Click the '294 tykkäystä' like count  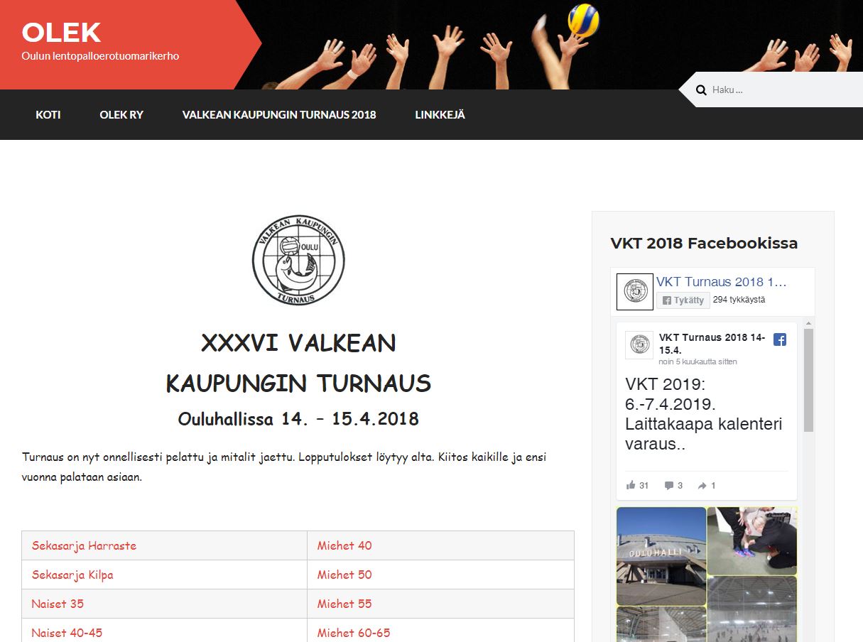pyautogui.click(x=739, y=300)
